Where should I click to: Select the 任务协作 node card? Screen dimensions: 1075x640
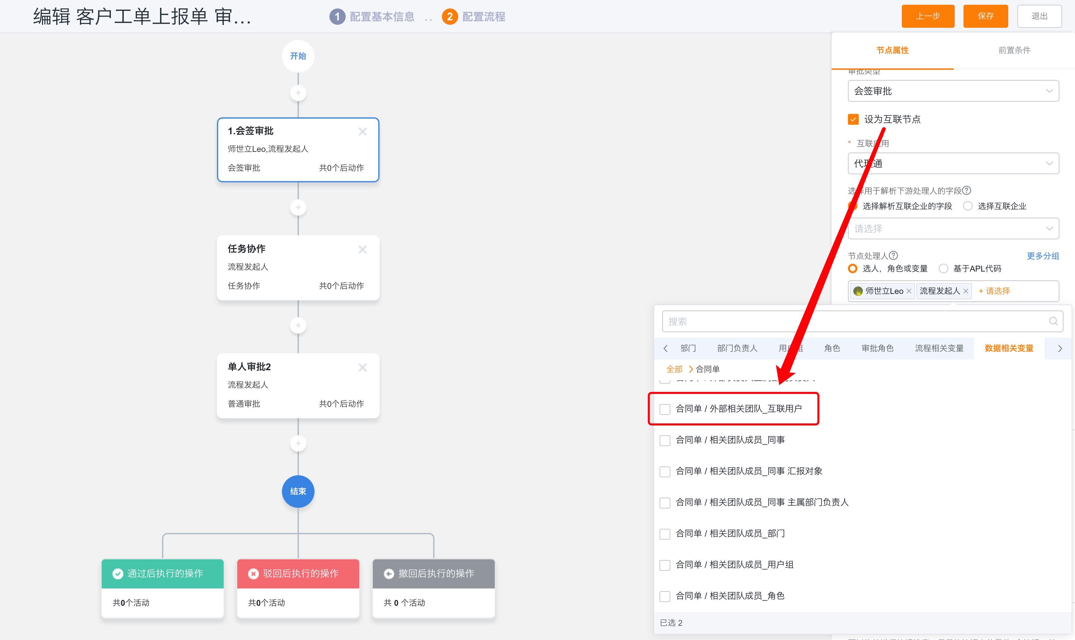(298, 267)
